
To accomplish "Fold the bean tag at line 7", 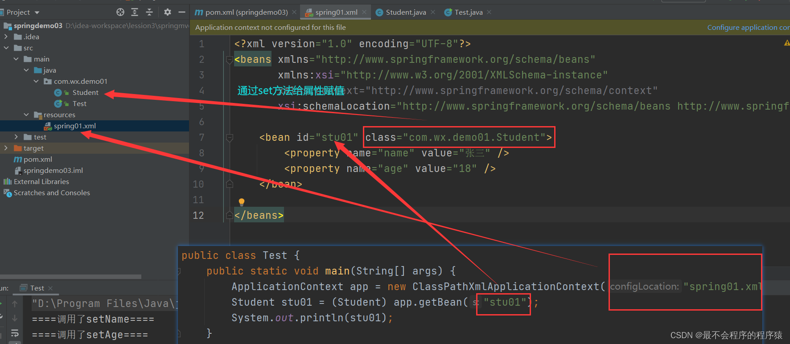I will 230,138.
